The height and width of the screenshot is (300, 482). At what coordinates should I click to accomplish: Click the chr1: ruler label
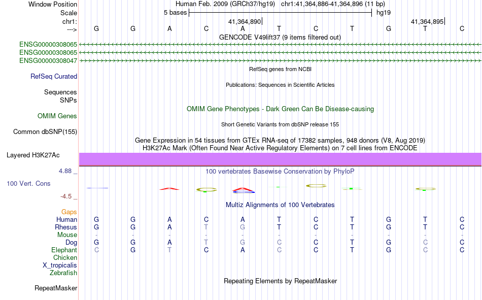tap(70, 21)
